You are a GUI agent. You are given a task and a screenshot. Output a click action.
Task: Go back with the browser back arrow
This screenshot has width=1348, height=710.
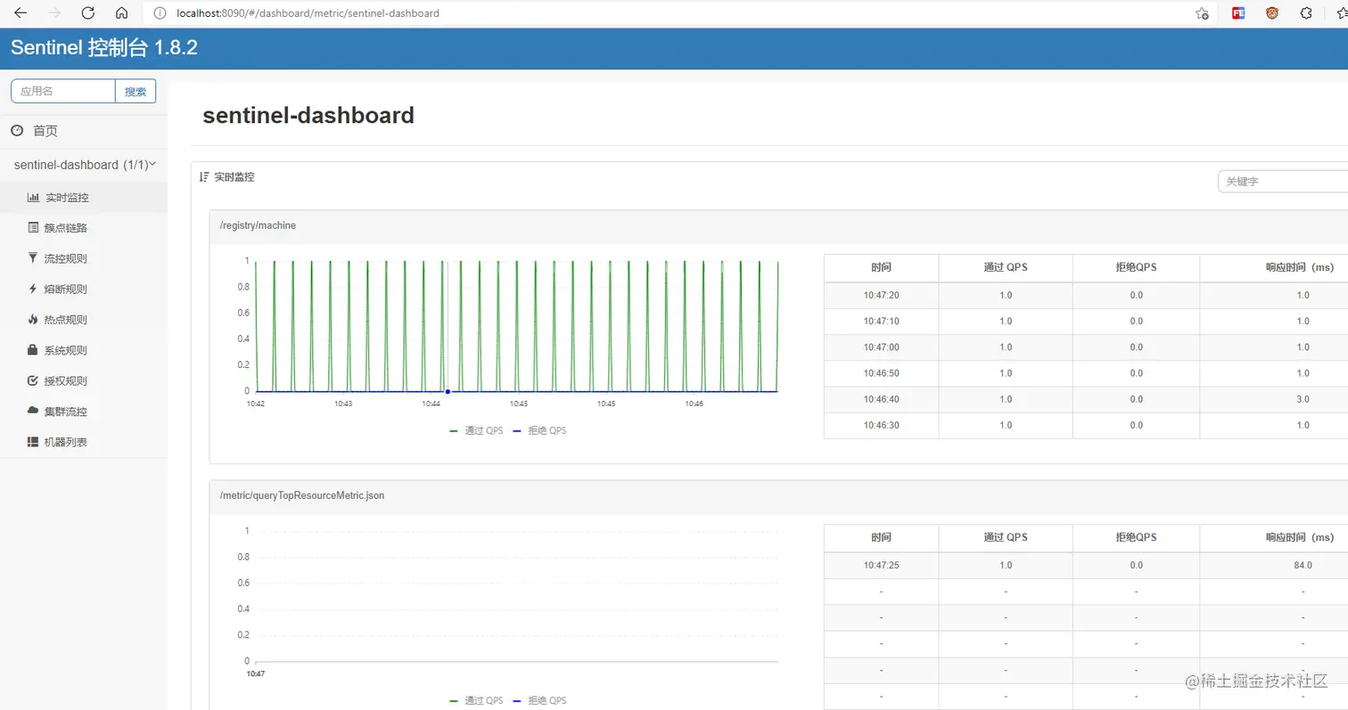click(21, 13)
